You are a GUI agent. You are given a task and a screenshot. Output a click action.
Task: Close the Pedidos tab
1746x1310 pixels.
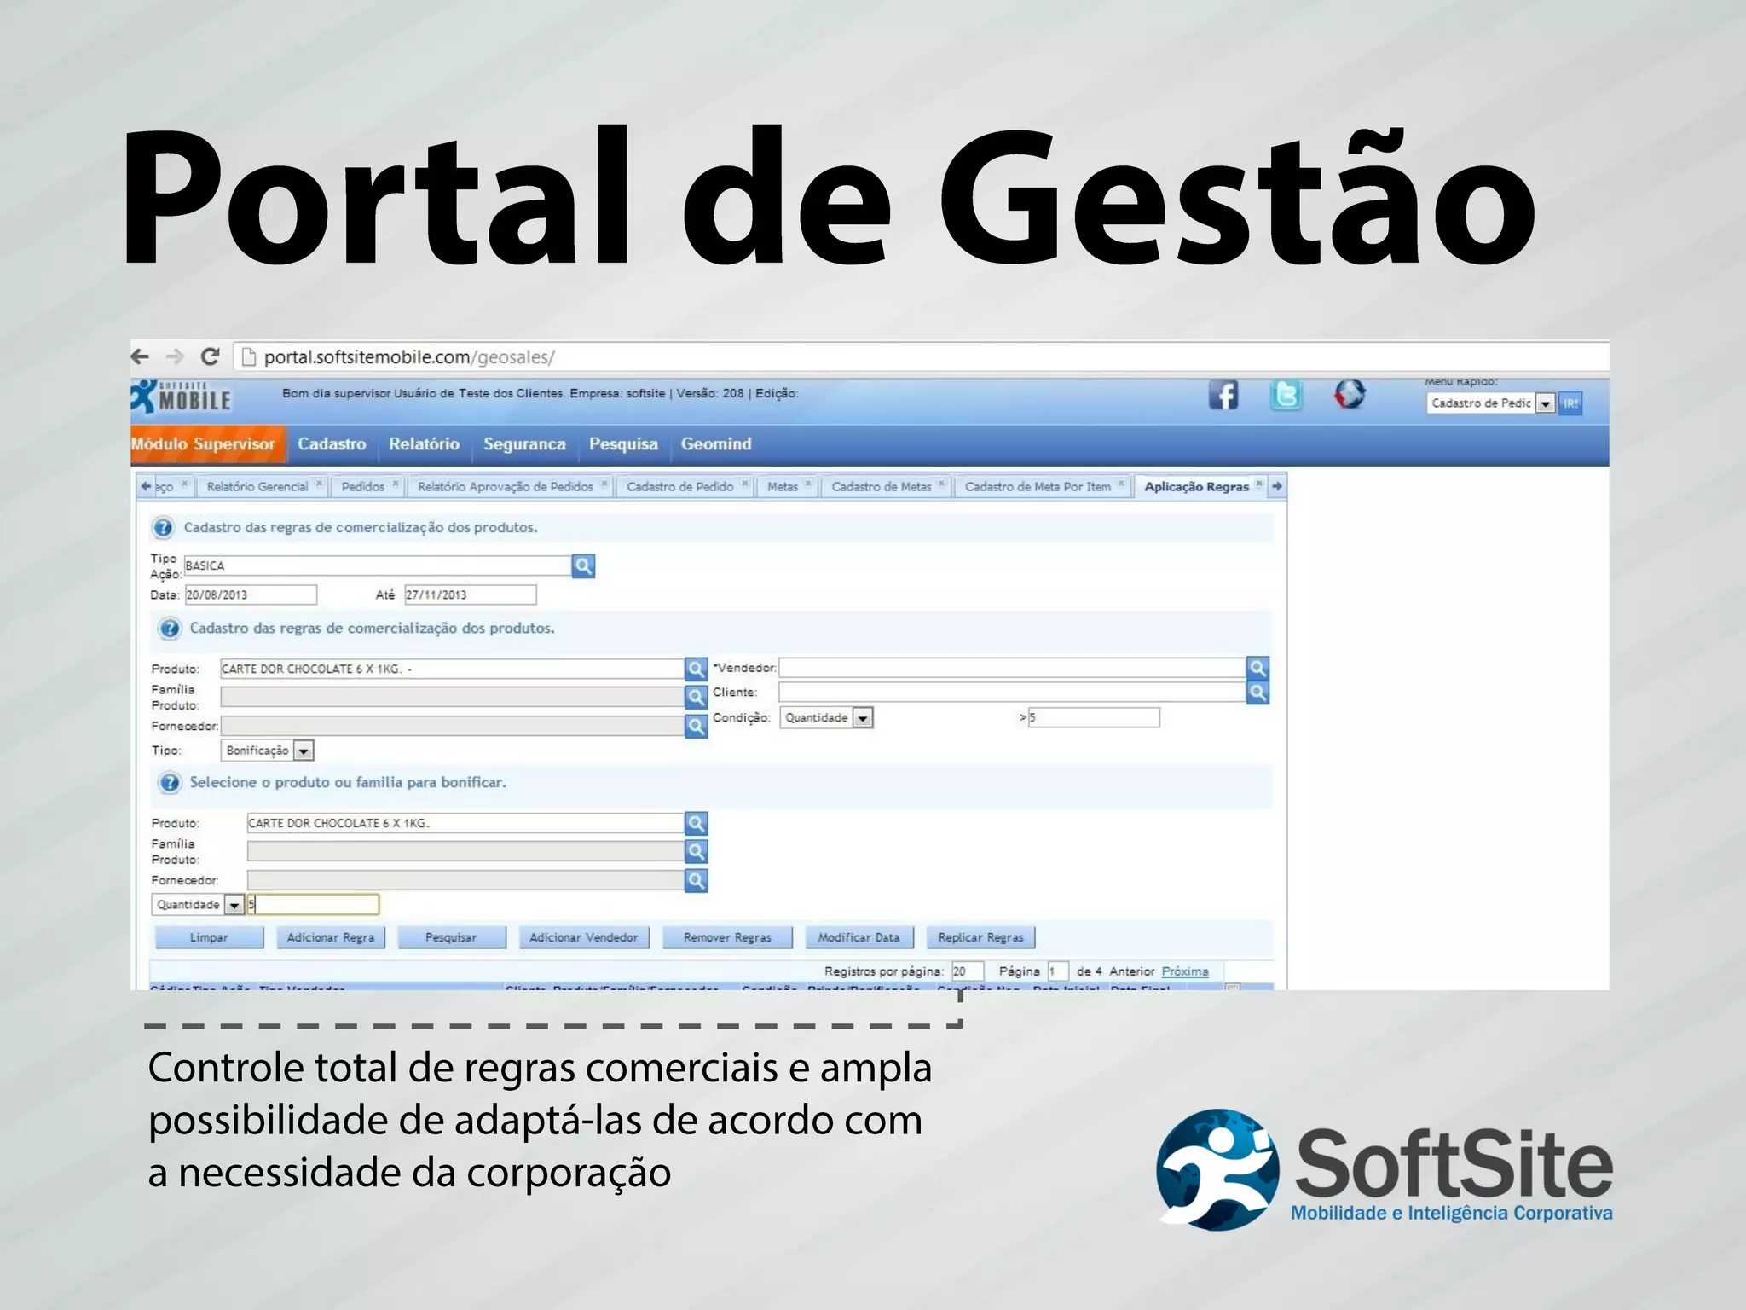click(396, 484)
